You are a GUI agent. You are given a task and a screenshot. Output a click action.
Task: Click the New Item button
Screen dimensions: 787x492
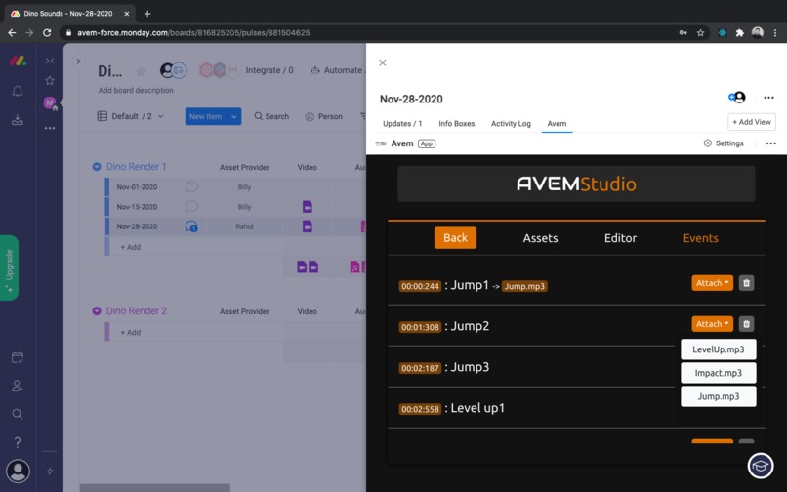click(206, 116)
